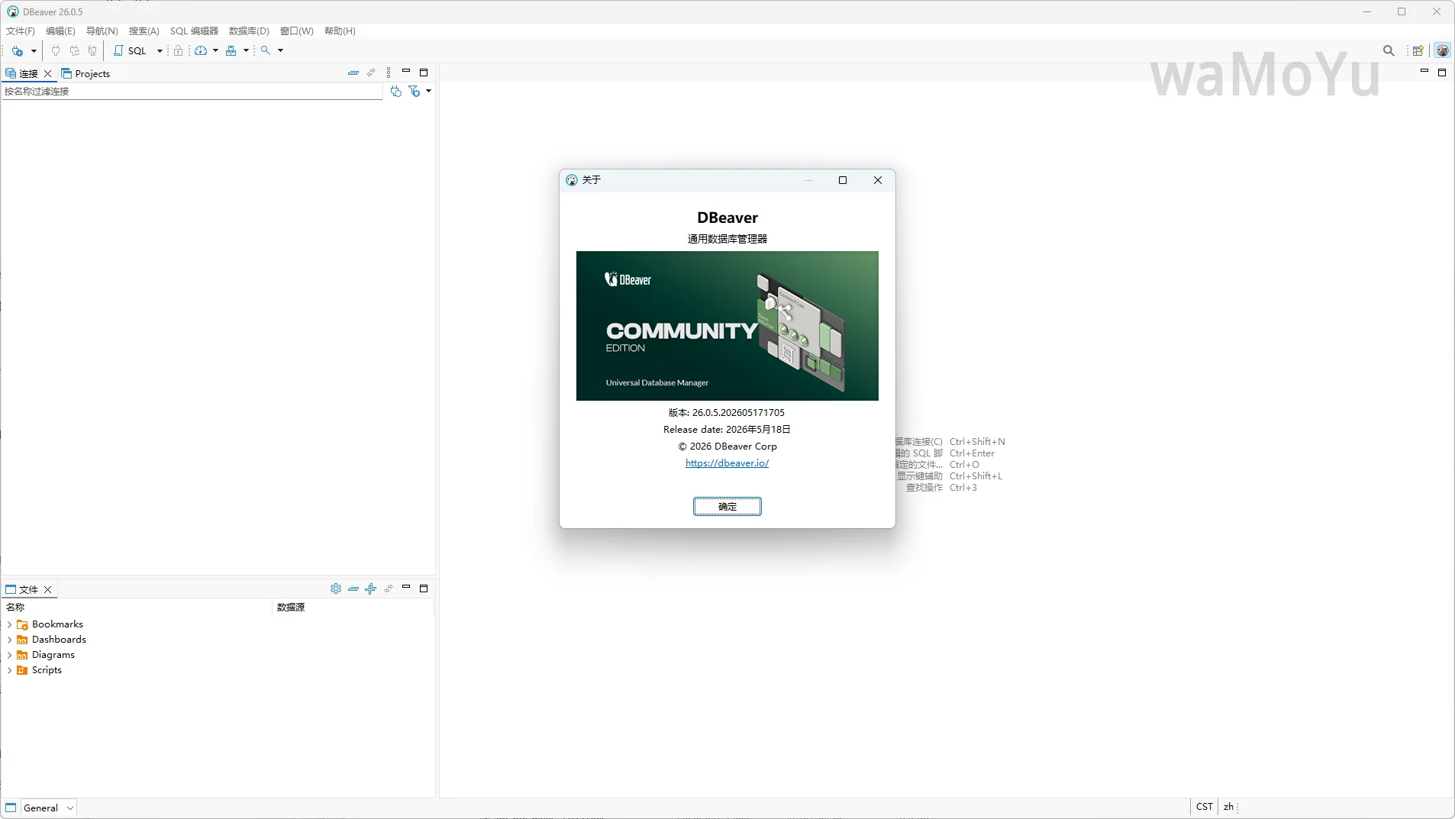Toggle link with editor in 文件 panel
Viewport: 1455px width, 819px height.
[x=389, y=589]
